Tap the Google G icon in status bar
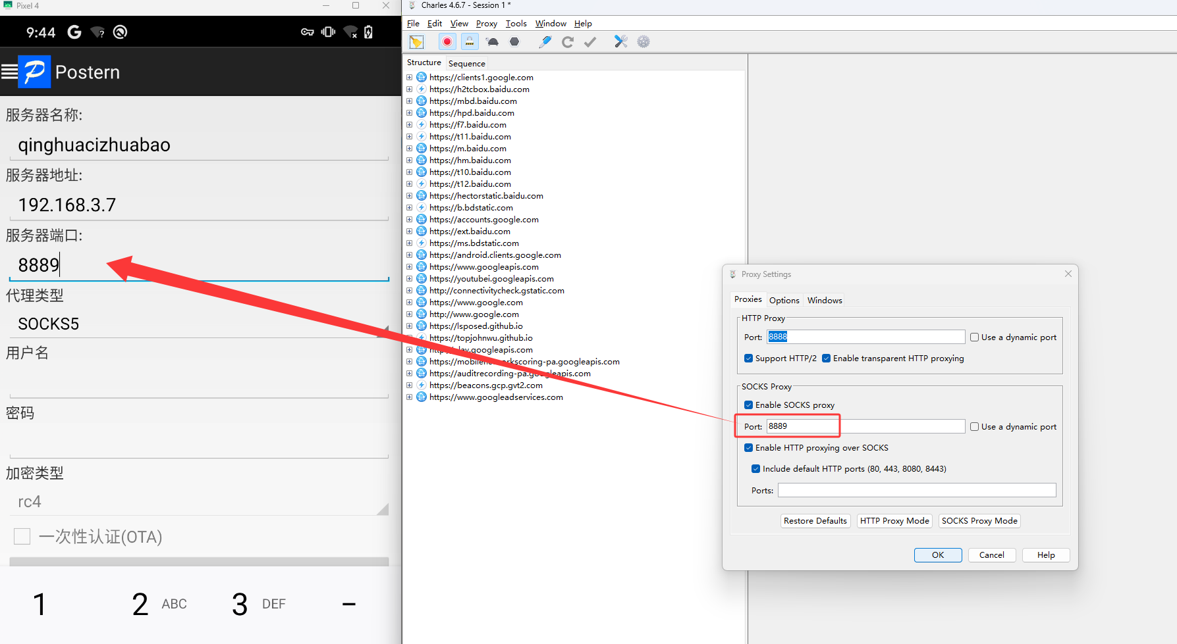This screenshot has height=644, width=1177. (x=74, y=32)
